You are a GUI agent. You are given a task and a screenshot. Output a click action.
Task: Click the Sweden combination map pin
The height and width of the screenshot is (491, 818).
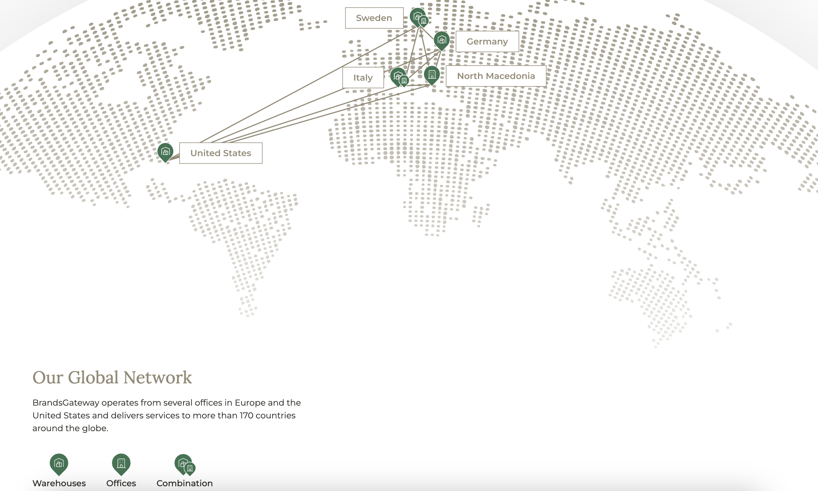418,18
